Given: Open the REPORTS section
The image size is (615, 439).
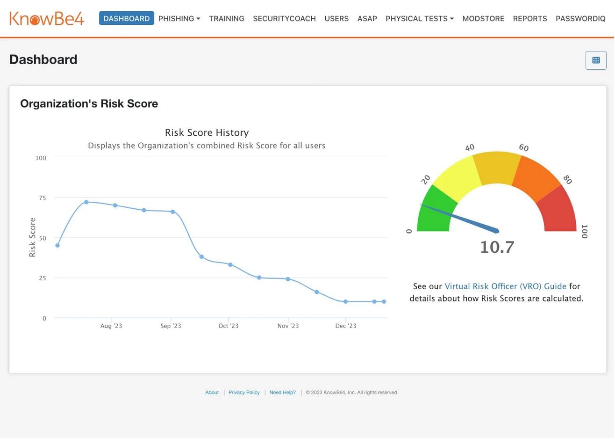Looking at the screenshot, I should 530,18.
